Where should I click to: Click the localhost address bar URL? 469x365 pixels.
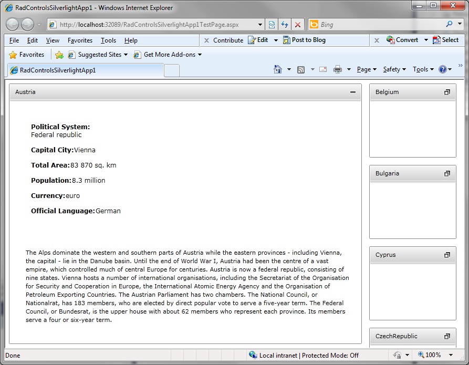coord(149,25)
